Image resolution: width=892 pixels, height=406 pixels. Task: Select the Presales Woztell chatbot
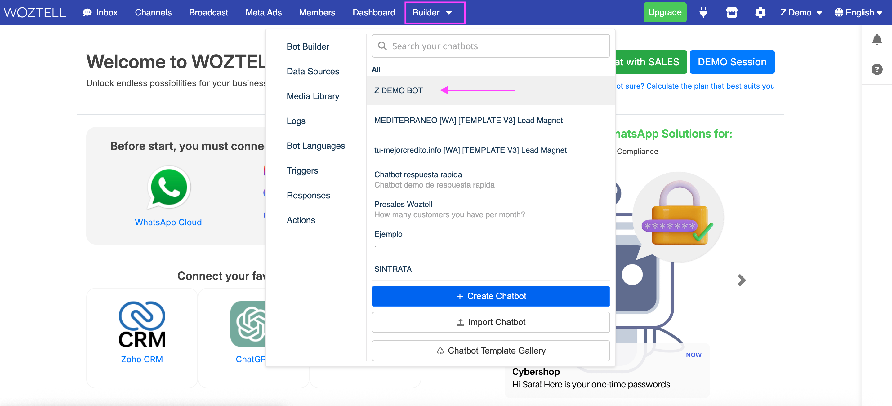click(x=491, y=210)
